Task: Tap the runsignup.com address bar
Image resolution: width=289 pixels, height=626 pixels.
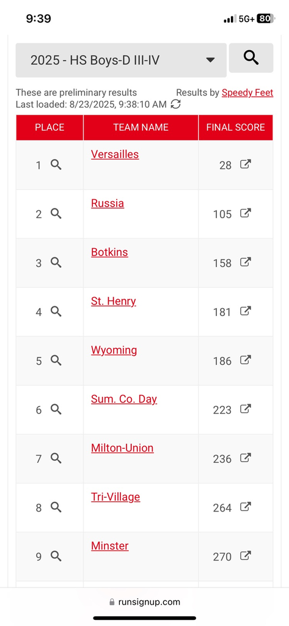Action: (x=144, y=602)
